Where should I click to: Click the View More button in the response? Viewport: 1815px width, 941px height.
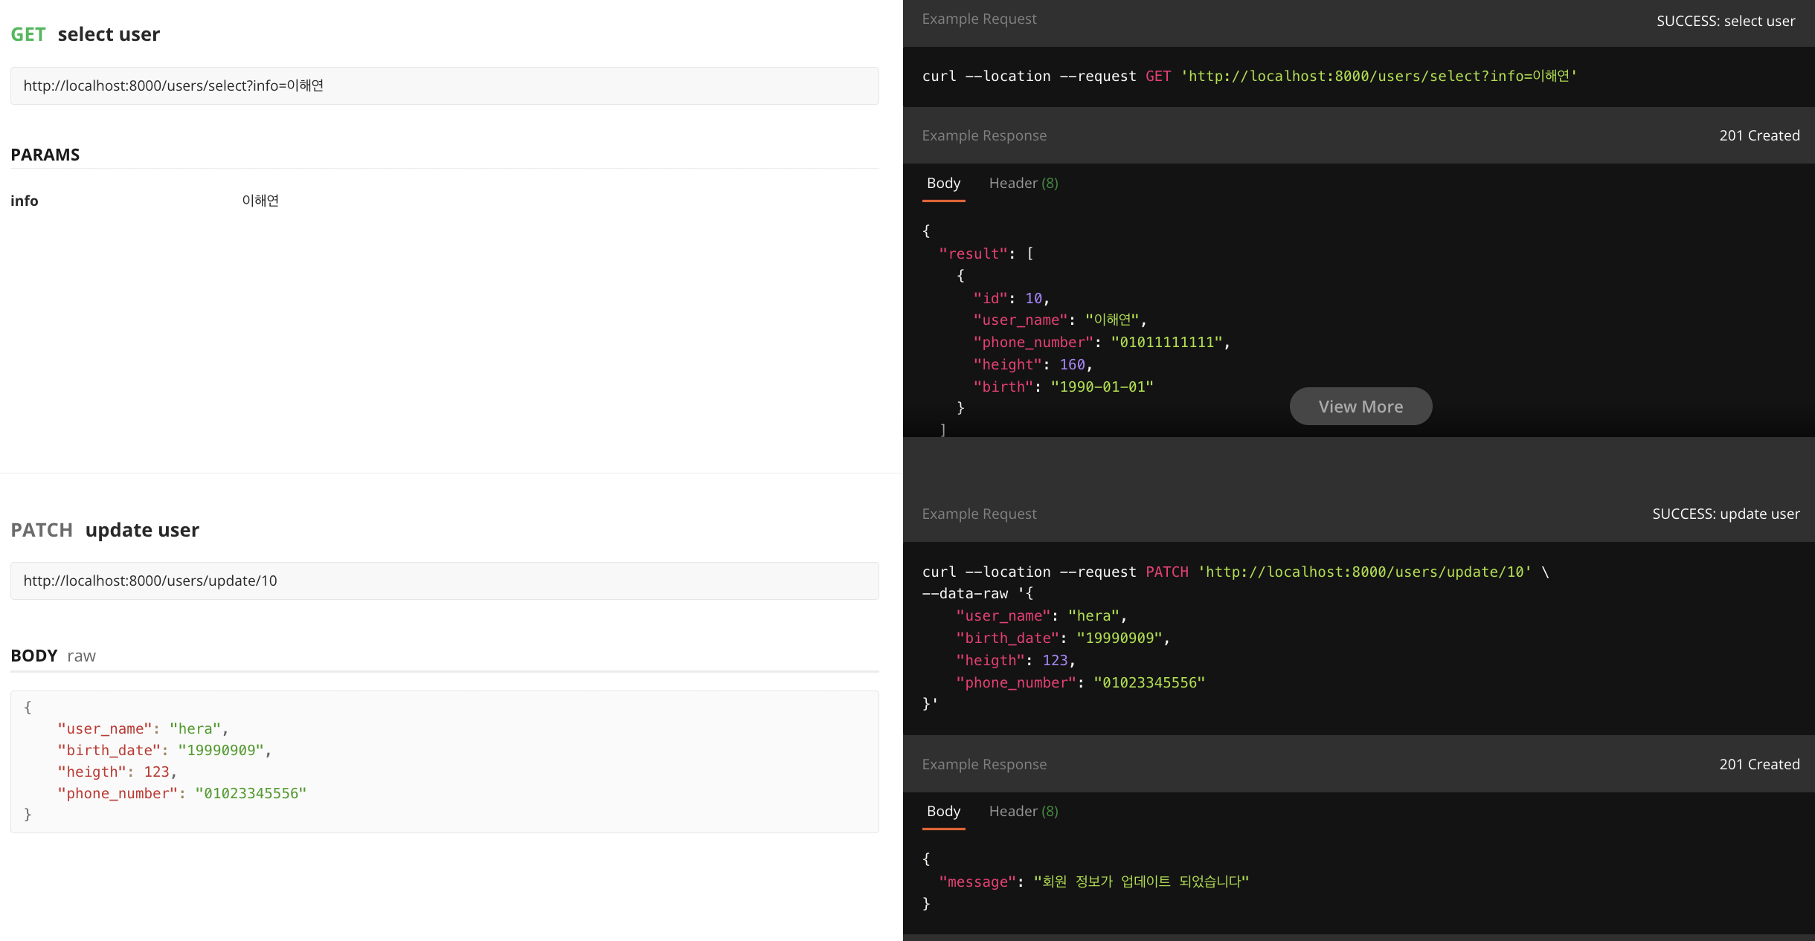pyautogui.click(x=1360, y=406)
